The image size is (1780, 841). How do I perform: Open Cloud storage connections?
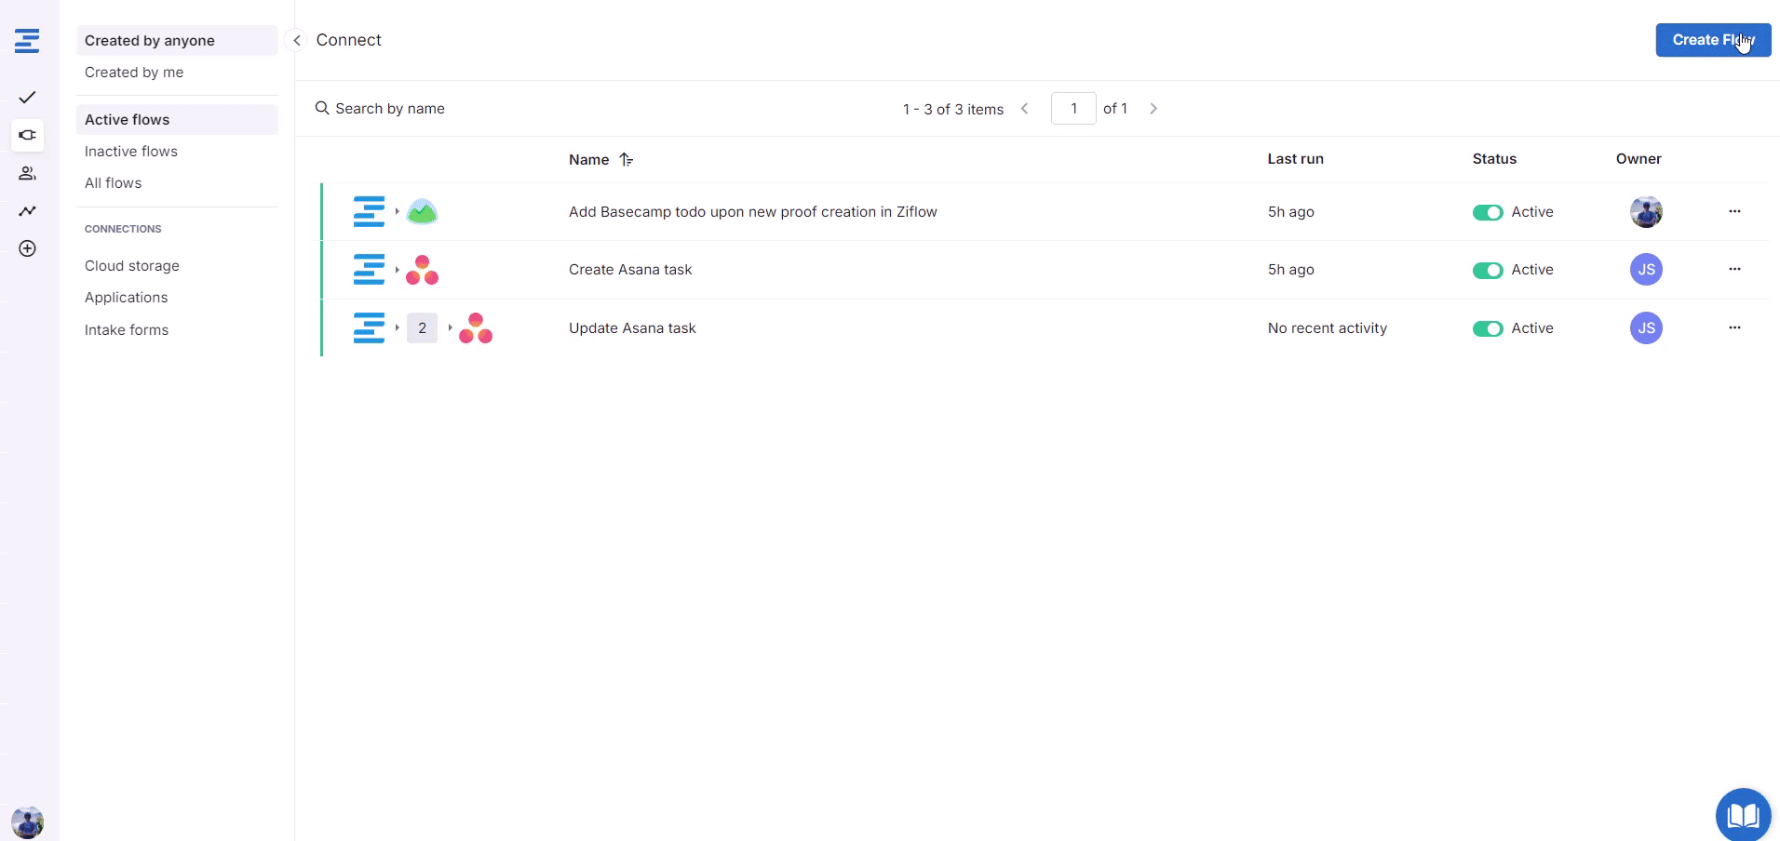(132, 266)
